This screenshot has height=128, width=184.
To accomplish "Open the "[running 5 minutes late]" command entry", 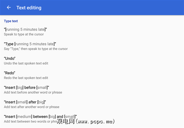I will point(25,29).
